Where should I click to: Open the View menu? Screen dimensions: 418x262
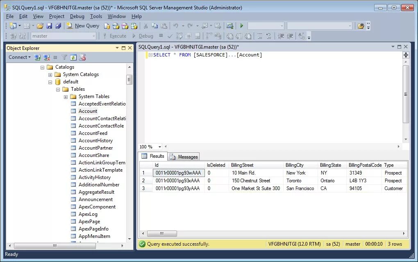pos(38,16)
